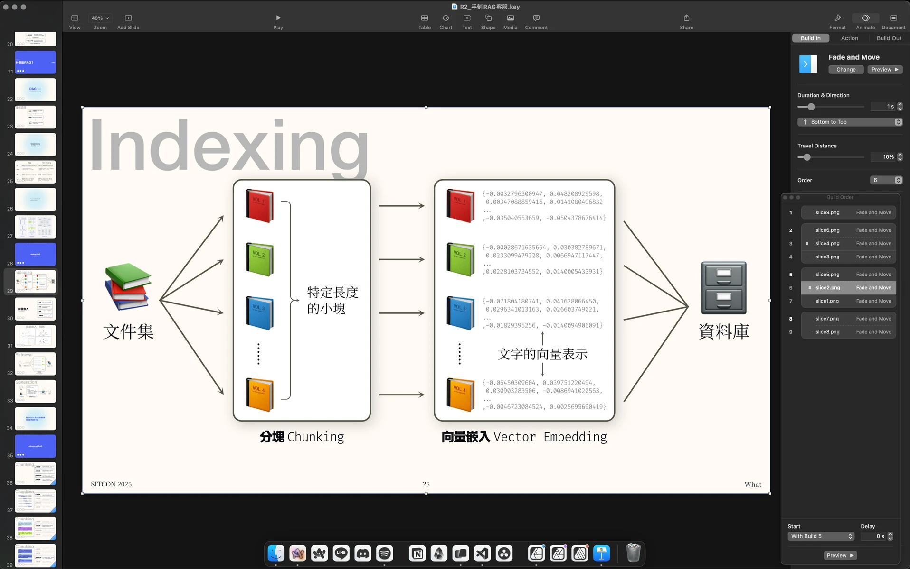
Task: Launch Visual Studio Code from the Dock
Action: tap(482, 553)
